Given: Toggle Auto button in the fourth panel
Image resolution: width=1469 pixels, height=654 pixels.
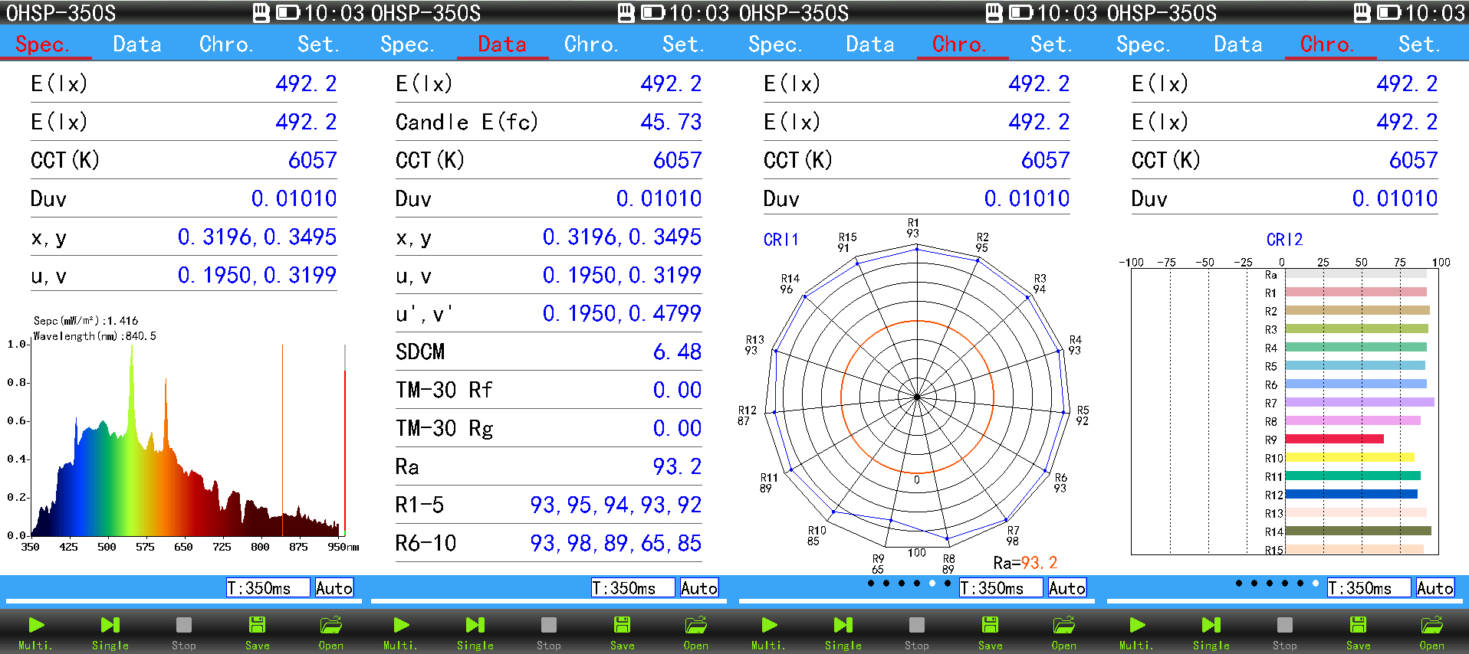Looking at the screenshot, I should click(x=1435, y=588).
